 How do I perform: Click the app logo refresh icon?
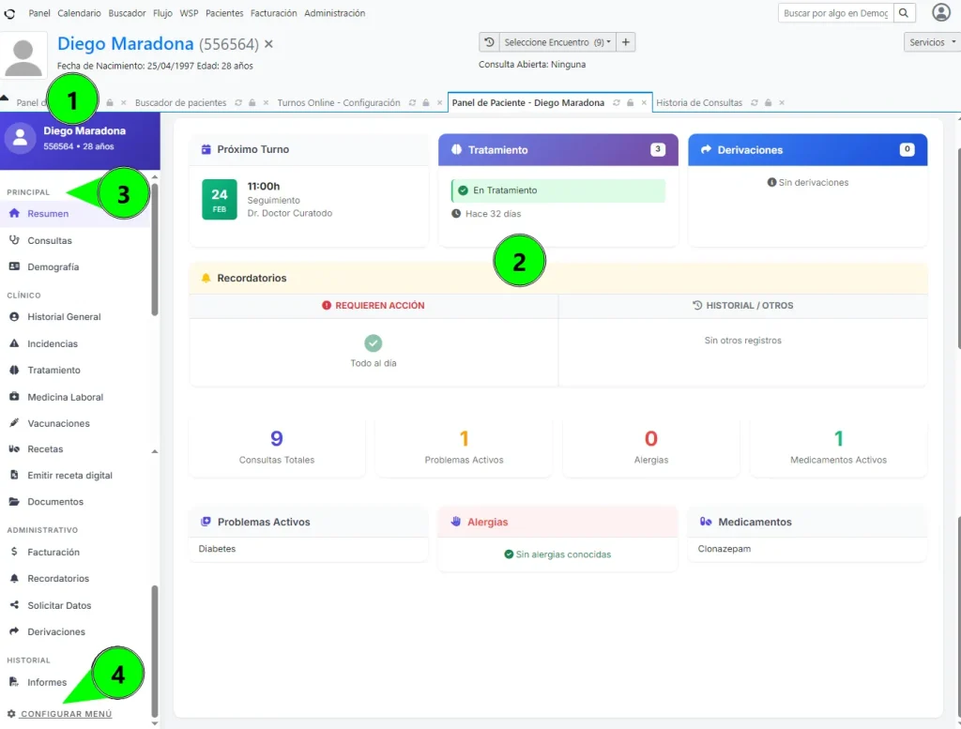pyautogui.click(x=9, y=13)
